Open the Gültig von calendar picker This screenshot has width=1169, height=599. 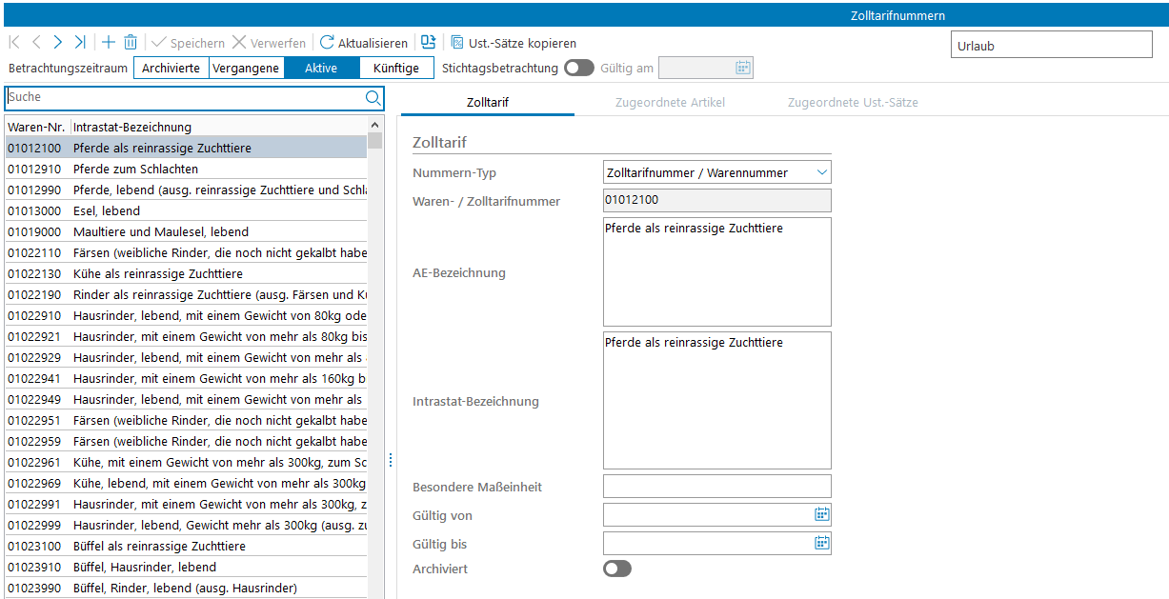pyautogui.click(x=821, y=515)
